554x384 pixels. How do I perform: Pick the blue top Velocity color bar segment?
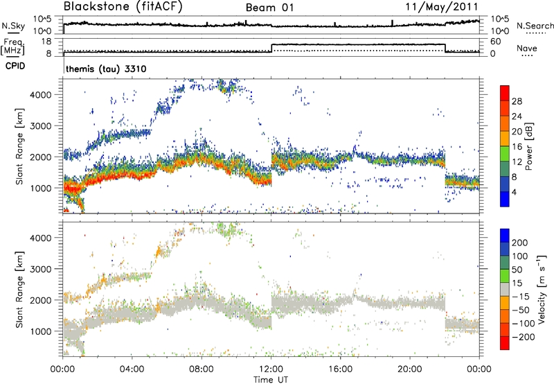coord(505,236)
